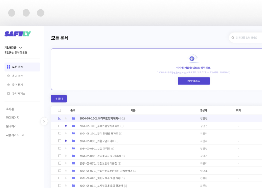Image resolution: width=262 pixels, height=188 pixels.
Task: Unstar the 2024-05-10-1_유해위험방지계획서 folder
Action: (66, 126)
